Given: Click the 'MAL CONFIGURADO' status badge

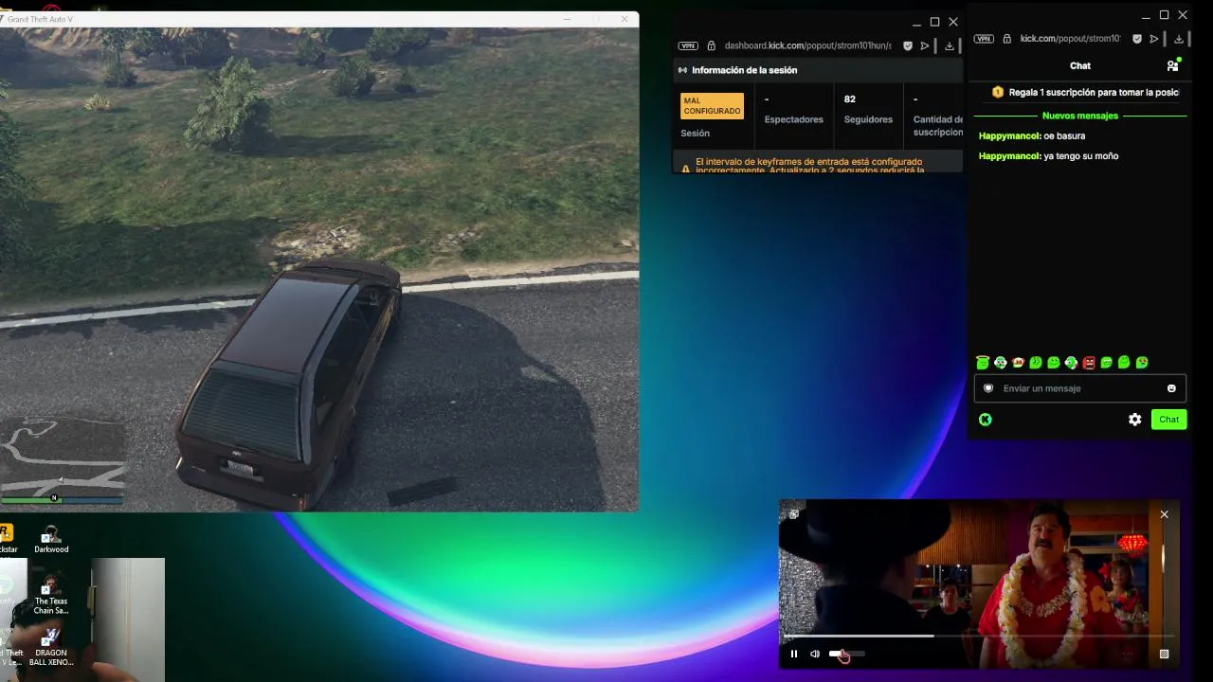Looking at the screenshot, I should tap(713, 106).
